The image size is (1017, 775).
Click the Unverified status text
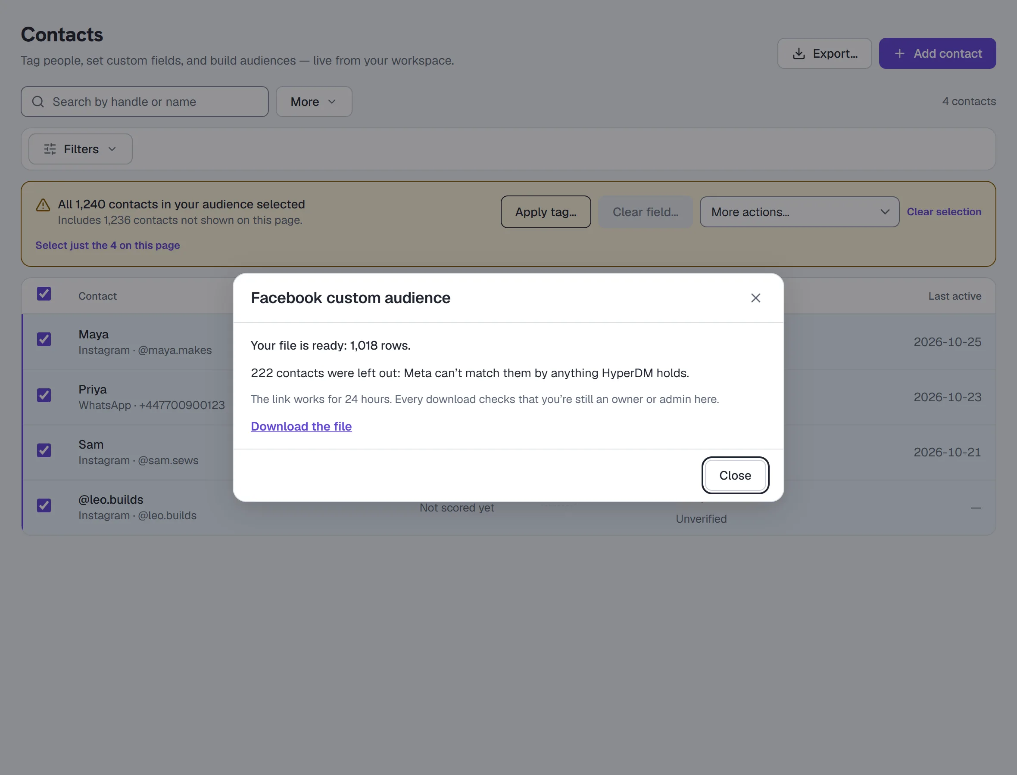point(701,519)
